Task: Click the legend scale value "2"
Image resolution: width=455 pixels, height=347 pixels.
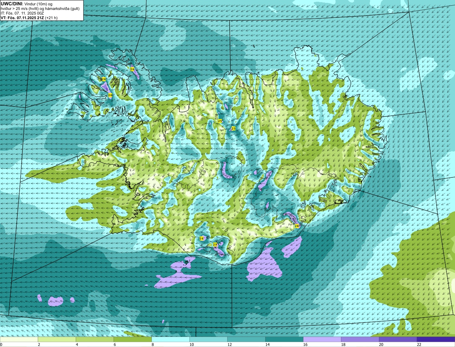Action: click(x=39, y=345)
